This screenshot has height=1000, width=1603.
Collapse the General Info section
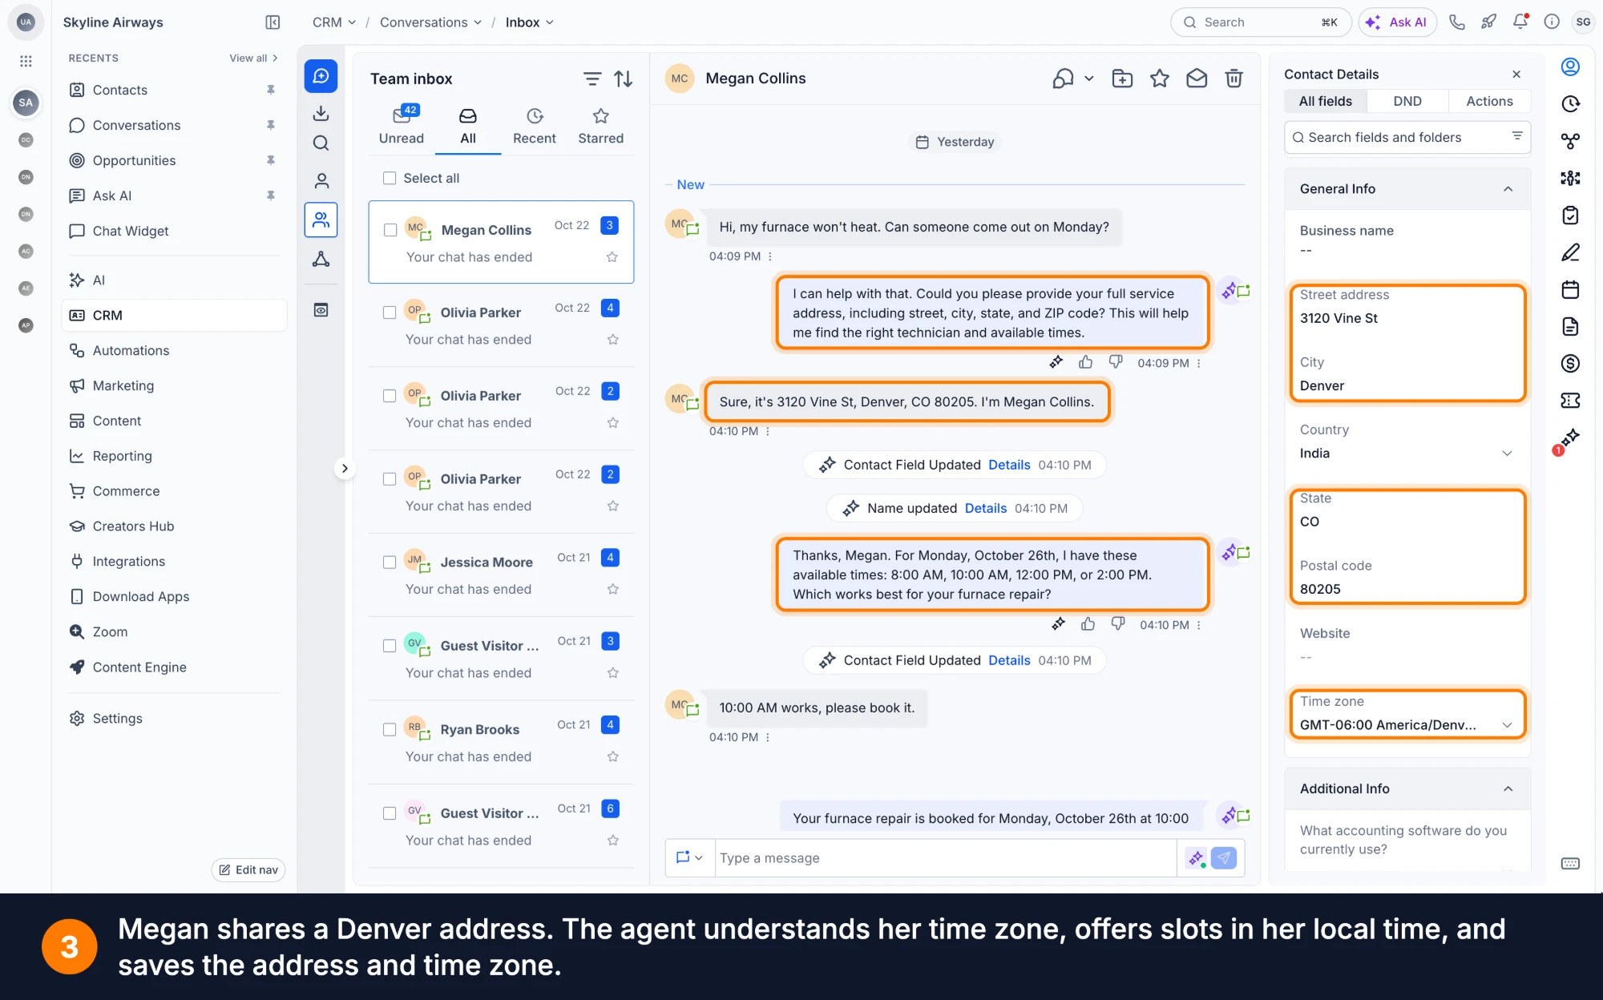pyautogui.click(x=1508, y=189)
